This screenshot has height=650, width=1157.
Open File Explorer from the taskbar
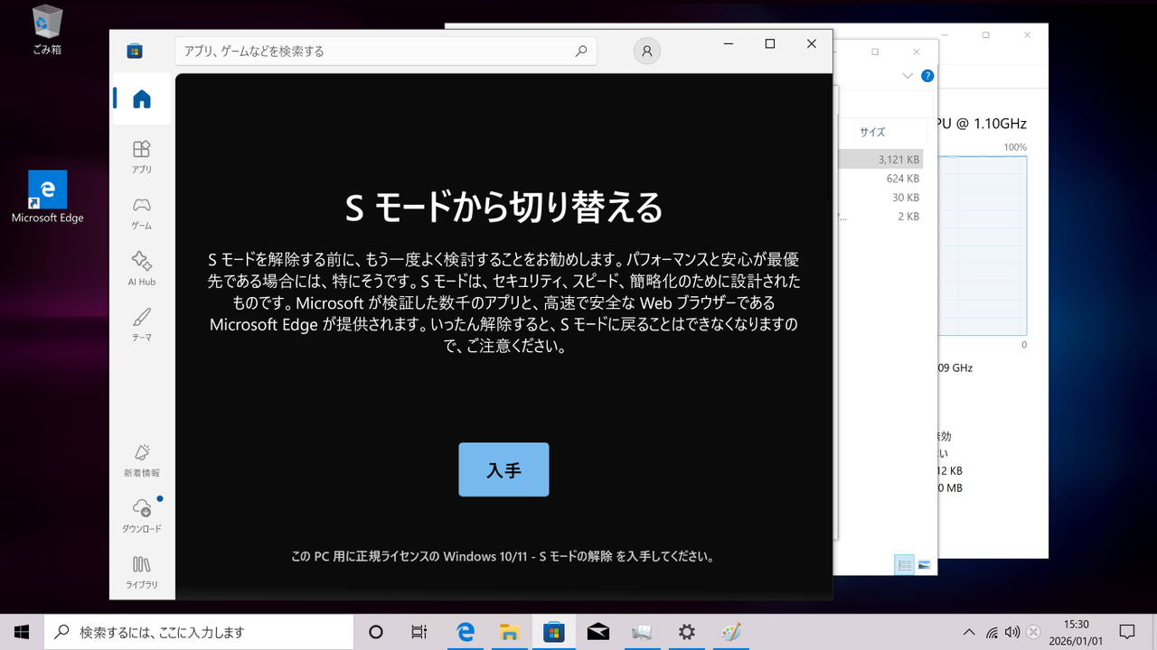tap(510, 632)
